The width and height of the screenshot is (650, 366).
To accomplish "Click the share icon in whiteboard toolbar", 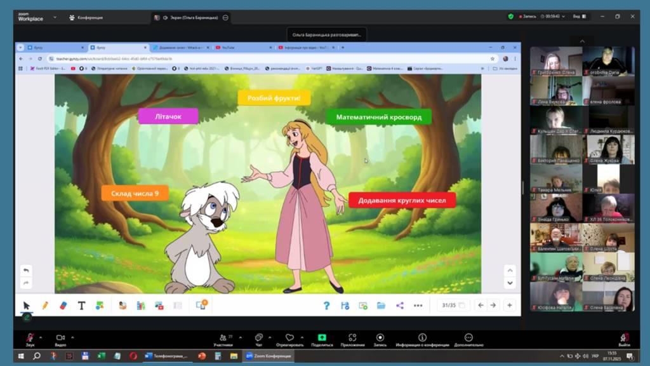I will 400,306.
